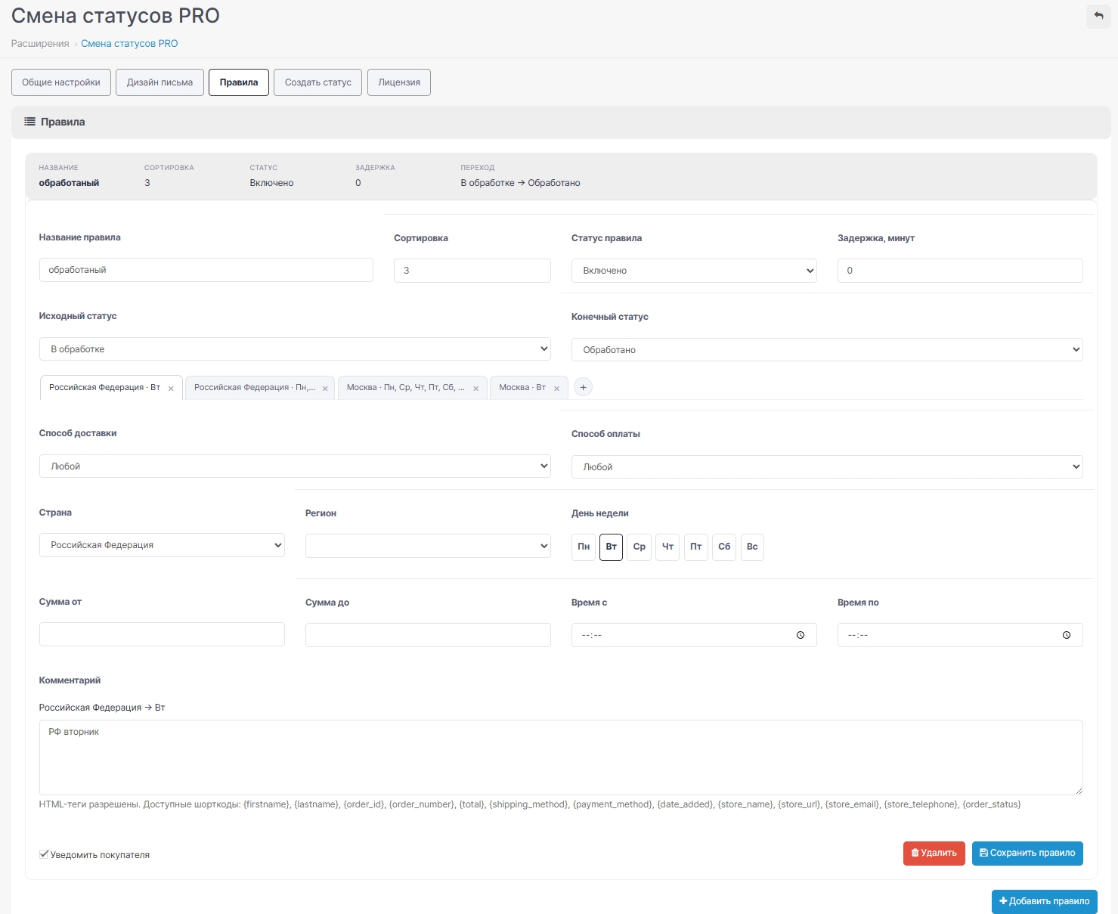Image resolution: width=1118 pixels, height=914 pixels.
Task: Open the 'Время с' clock picker icon
Action: [801, 635]
